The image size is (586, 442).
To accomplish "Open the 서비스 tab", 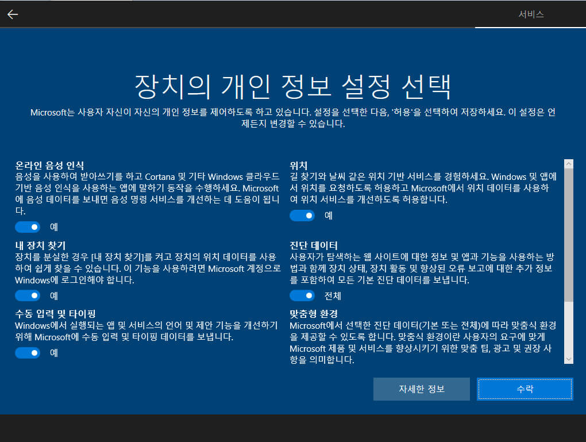I will coord(531,14).
